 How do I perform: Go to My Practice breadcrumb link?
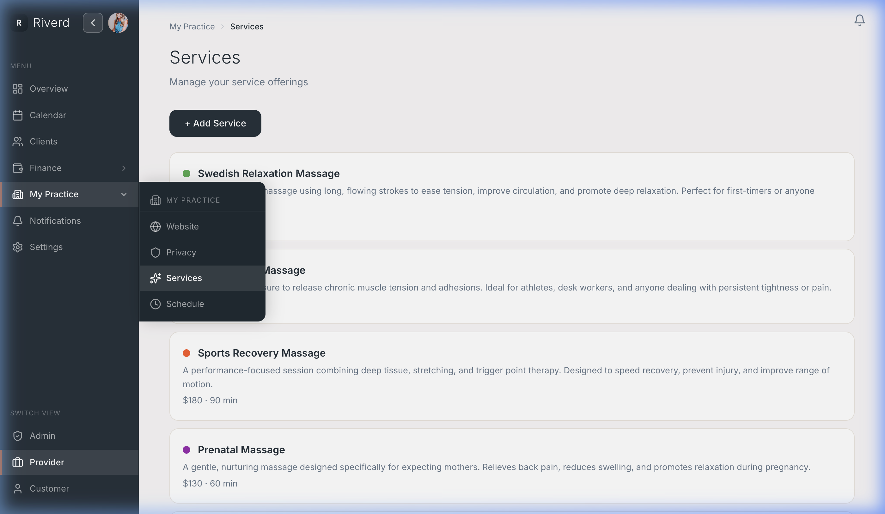pyautogui.click(x=192, y=27)
